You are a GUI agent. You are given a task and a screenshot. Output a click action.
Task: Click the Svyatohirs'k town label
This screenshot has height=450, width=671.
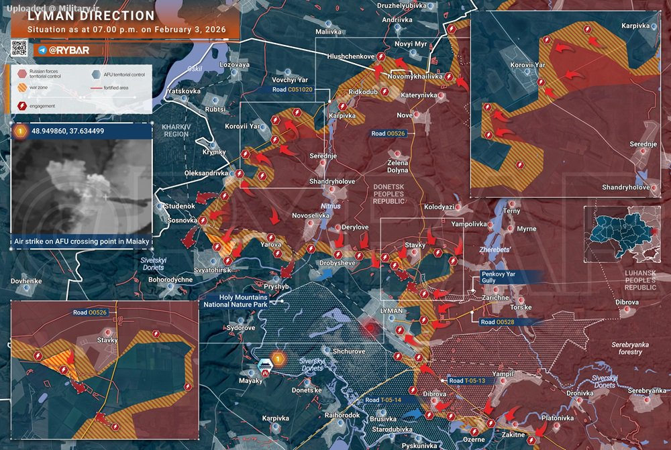212,270
